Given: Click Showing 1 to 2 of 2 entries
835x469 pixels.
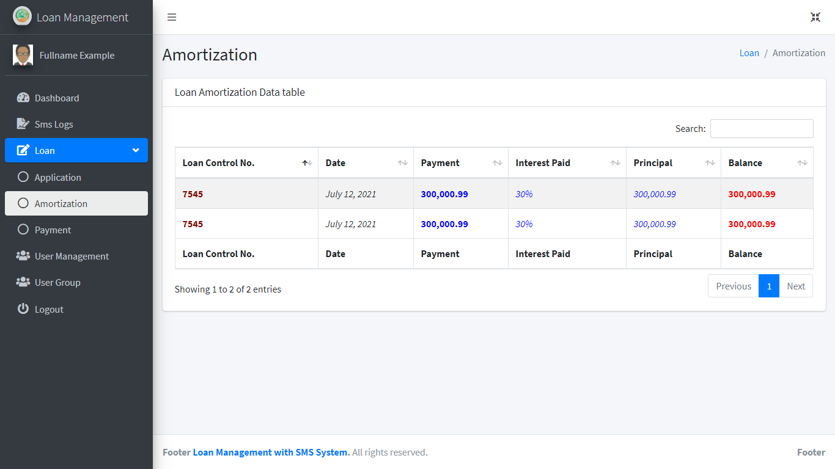Looking at the screenshot, I should 228,289.
